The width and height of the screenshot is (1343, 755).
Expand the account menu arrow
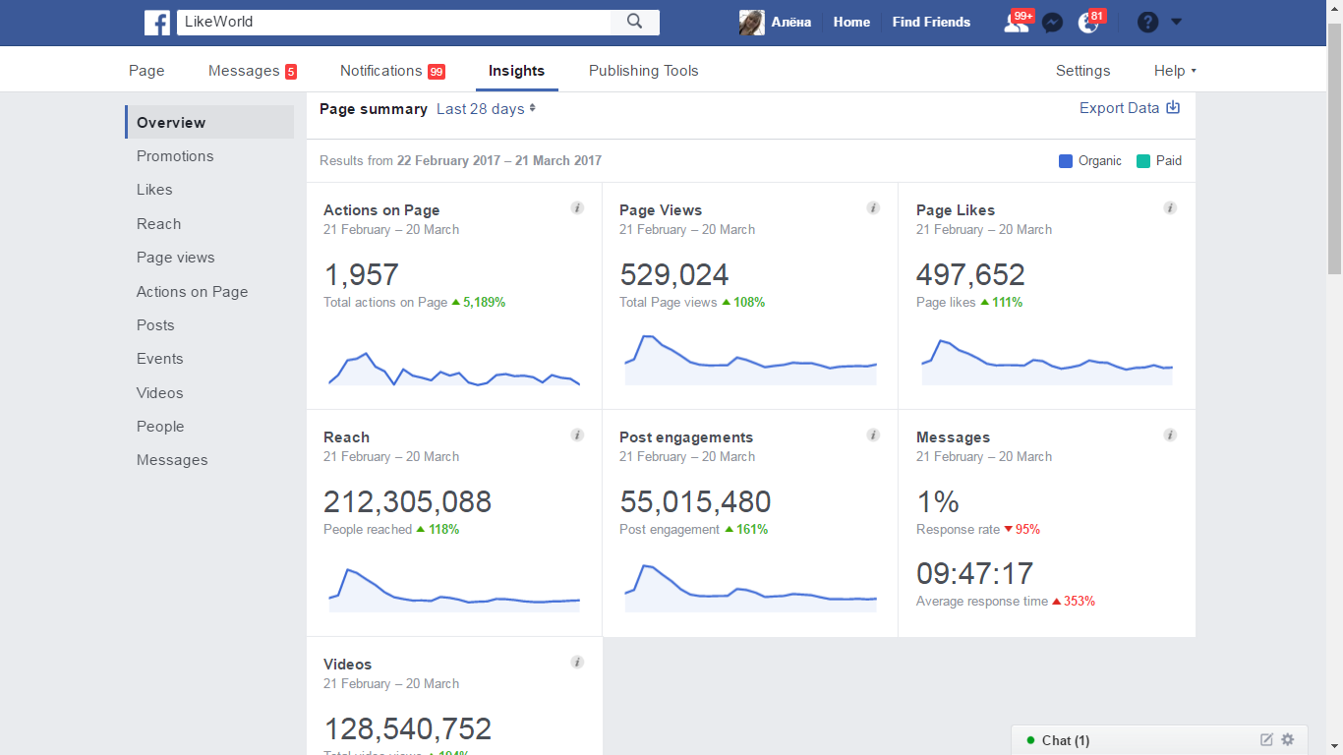(x=1177, y=22)
